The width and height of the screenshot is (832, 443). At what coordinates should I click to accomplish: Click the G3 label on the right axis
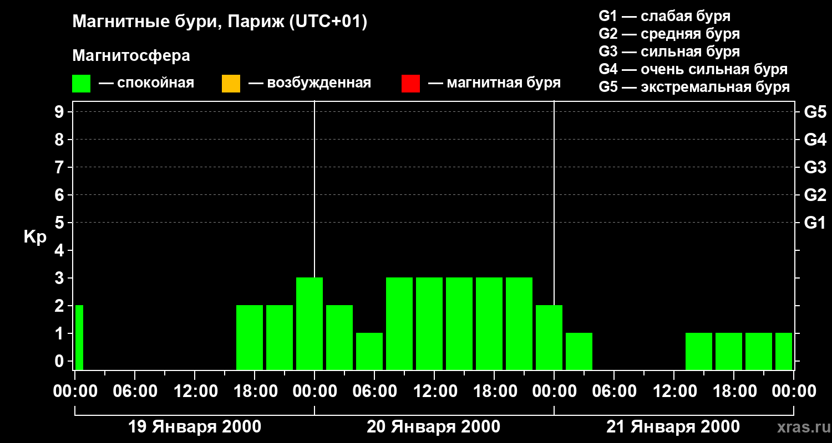[x=815, y=167]
